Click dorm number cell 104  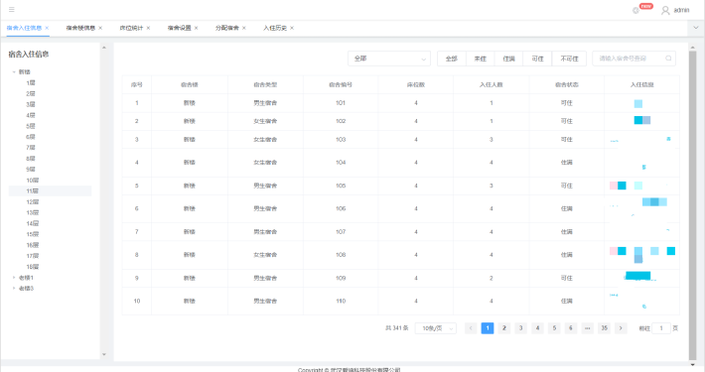click(x=341, y=163)
